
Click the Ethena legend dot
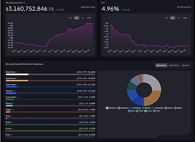166,108
